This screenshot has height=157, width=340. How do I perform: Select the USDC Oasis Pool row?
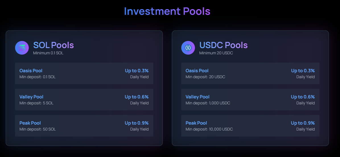pyautogui.click(x=250, y=73)
